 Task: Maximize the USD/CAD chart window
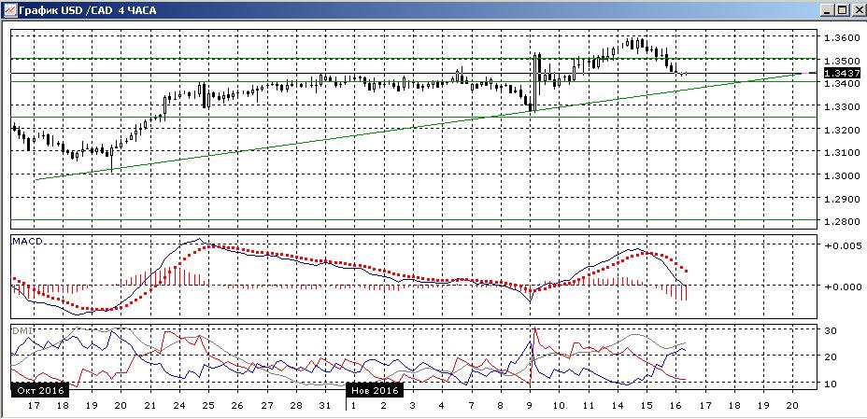(842, 10)
